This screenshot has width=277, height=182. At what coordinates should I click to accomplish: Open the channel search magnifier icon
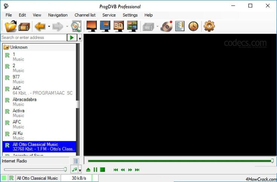coord(76,26)
